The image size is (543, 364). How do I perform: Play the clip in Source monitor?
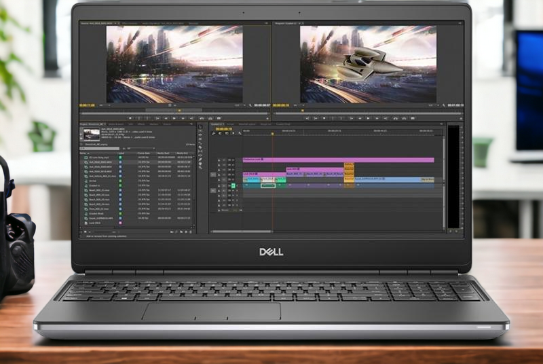[174, 118]
